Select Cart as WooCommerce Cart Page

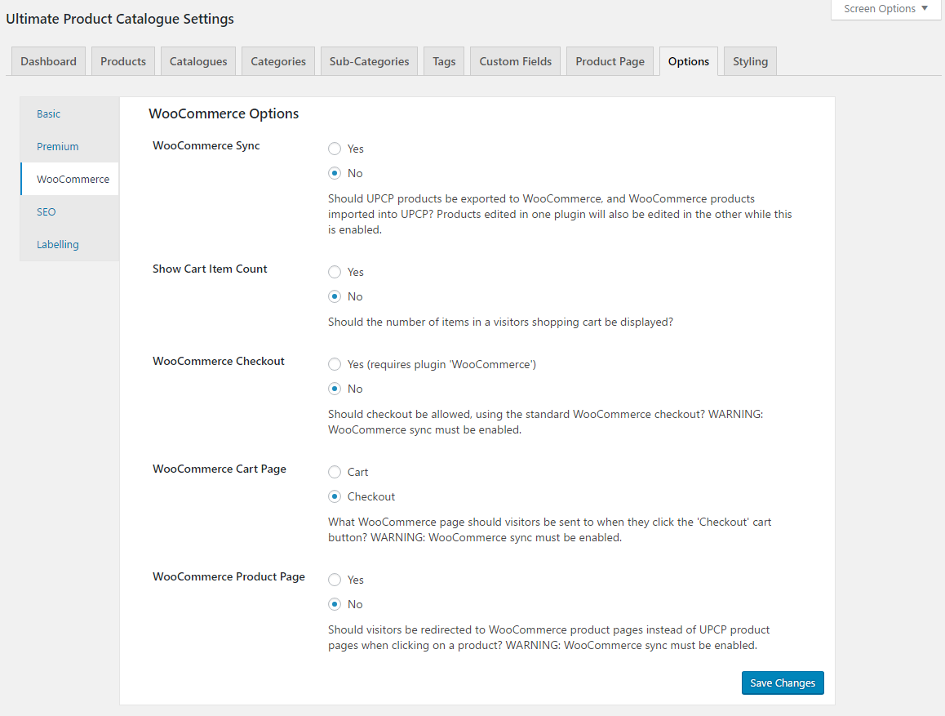pos(335,472)
